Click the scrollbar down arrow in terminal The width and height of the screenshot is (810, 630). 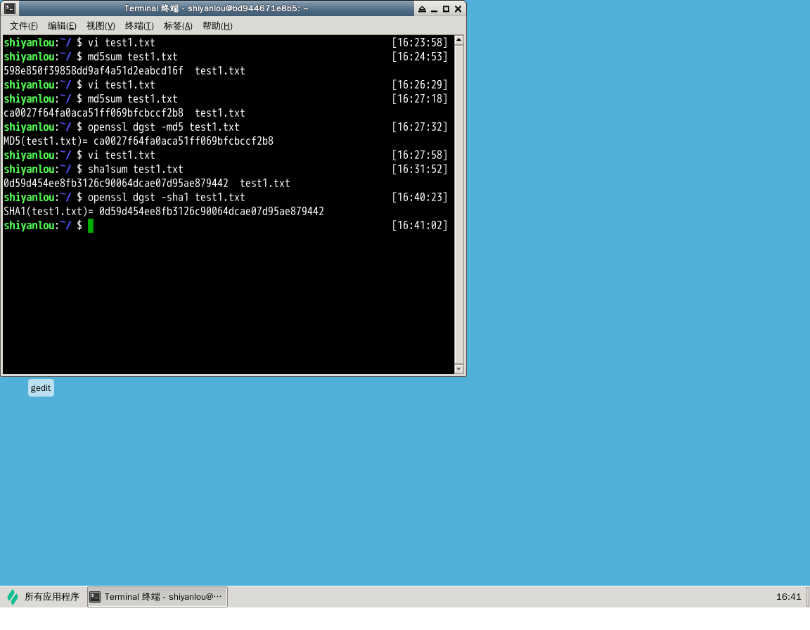(459, 368)
